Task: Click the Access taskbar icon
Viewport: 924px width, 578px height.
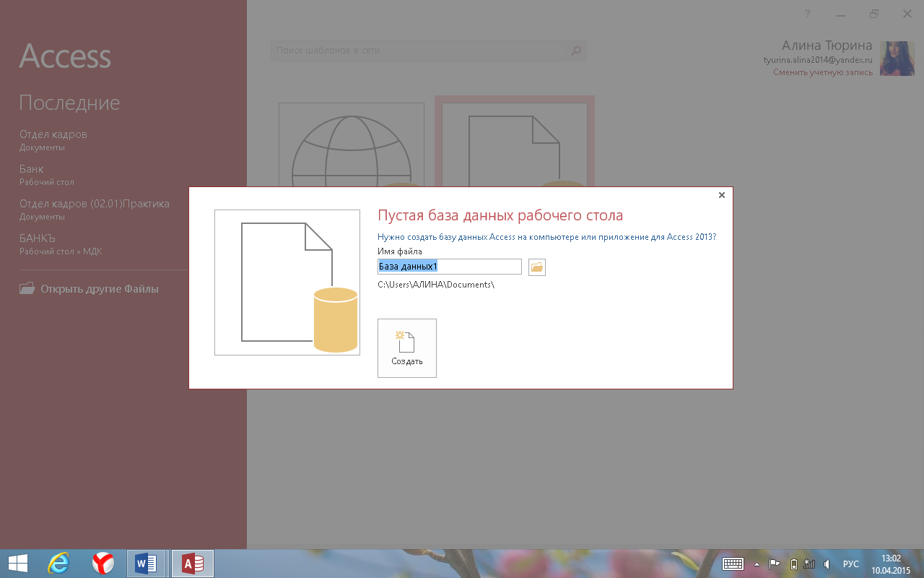Action: tap(192, 564)
